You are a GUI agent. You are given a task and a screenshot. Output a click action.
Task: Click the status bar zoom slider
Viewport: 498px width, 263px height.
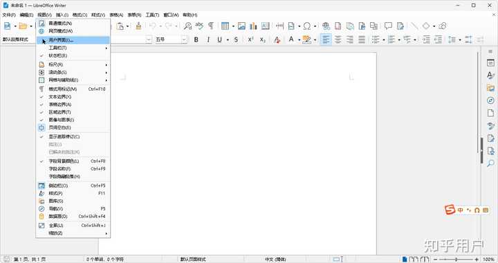point(456,259)
